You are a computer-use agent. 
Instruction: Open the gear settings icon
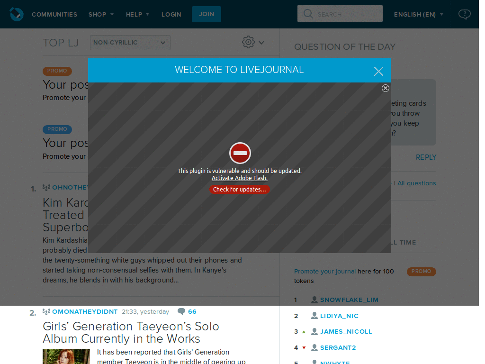click(248, 42)
